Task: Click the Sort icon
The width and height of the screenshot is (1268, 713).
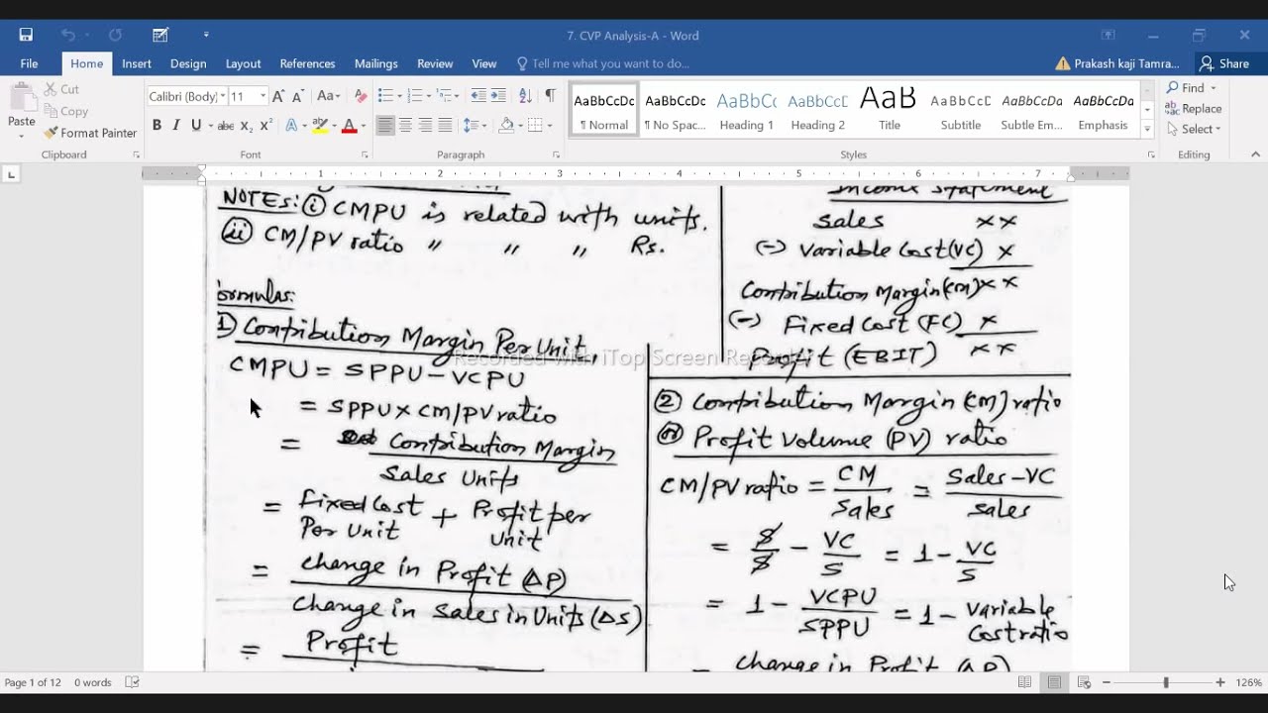Action: (525, 96)
